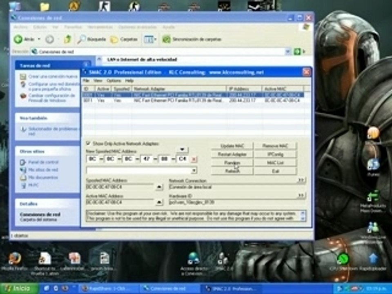Click the red X clear-MAC icon

click(194, 159)
